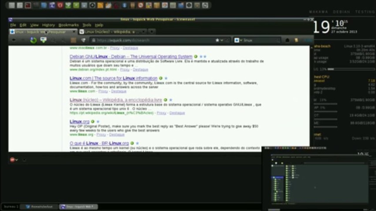The width and height of the screenshot is (376, 211).
Task: Bookmark page with star in address bar
Action: [x=217, y=40]
